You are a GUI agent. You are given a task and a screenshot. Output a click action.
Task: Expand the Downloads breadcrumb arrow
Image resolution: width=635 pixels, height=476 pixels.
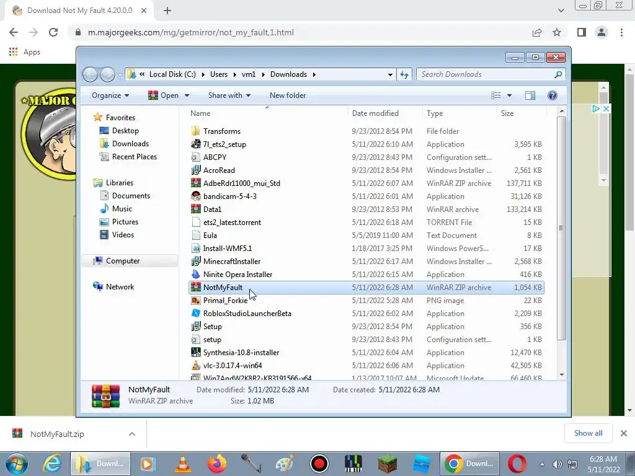pyautogui.click(x=314, y=74)
